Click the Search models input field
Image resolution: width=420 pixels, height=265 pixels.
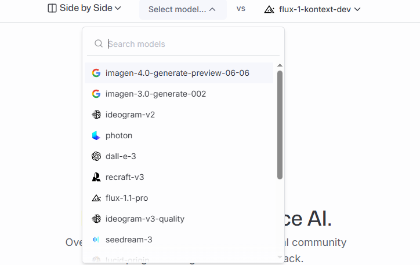(x=186, y=44)
